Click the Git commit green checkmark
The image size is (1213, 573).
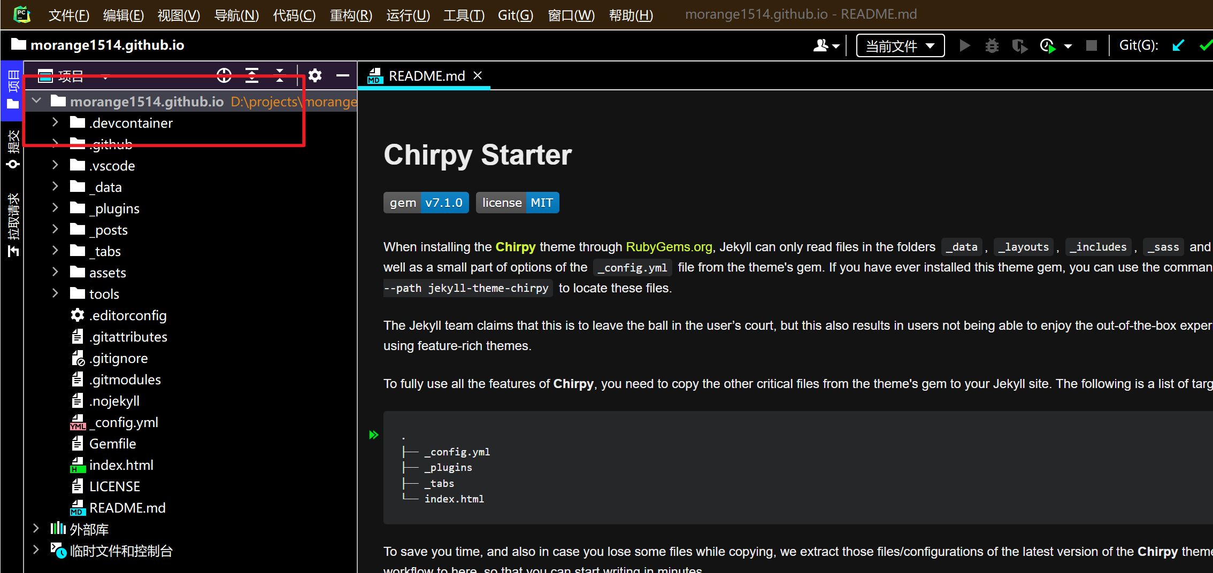1206,46
